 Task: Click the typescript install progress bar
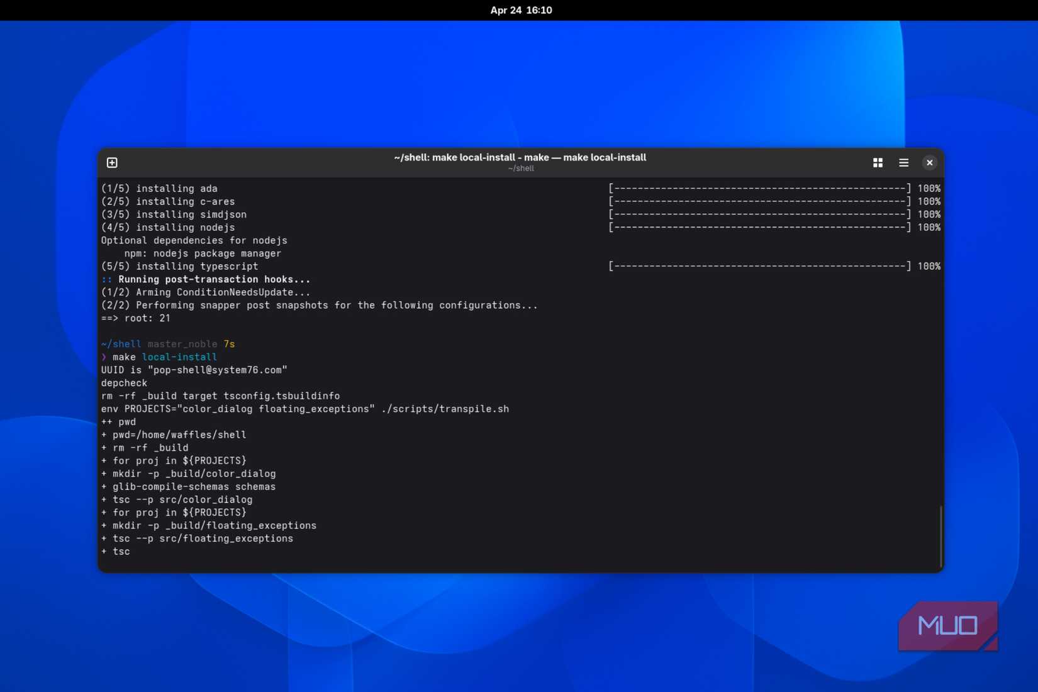(x=759, y=267)
